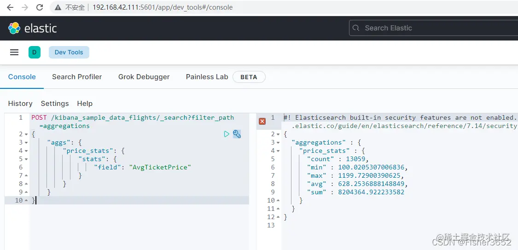The width and height of the screenshot is (518, 250).
Task: Click the Elastic logo
Action: 32,28
